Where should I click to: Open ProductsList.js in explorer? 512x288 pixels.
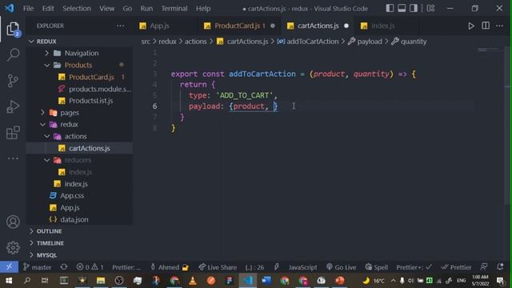(x=90, y=101)
